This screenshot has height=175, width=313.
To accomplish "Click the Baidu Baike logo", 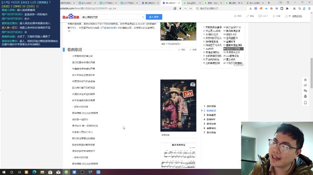I will point(71,17).
